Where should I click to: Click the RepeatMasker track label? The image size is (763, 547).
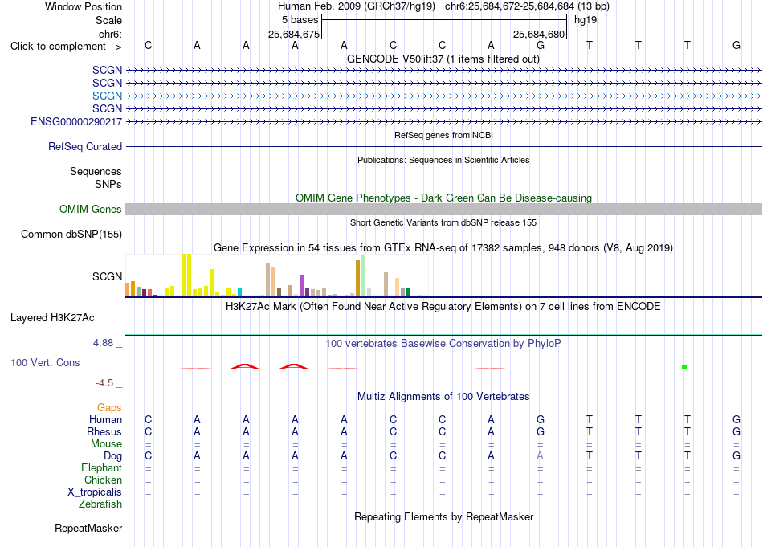(x=88, y=528)
